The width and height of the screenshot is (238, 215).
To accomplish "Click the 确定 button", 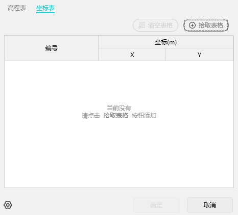I will pos(156,205).
